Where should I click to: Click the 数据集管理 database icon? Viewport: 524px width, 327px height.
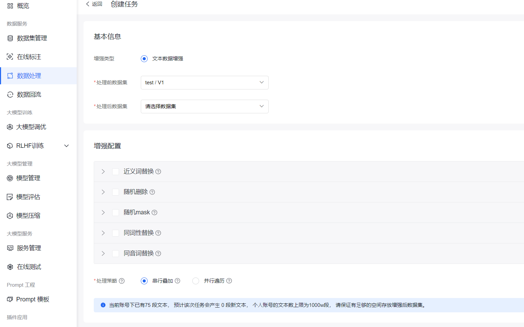click(10, 38)
